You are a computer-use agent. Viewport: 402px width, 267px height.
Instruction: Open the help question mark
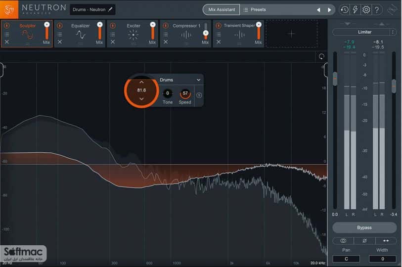pos(377,10)
